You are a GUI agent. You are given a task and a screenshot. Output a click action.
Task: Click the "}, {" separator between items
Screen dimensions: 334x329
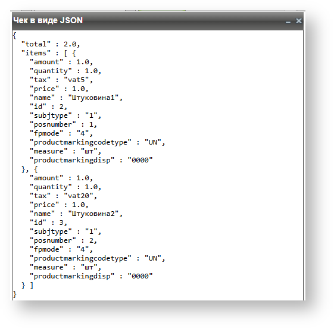pyautogui.click(x=29, y=170)
